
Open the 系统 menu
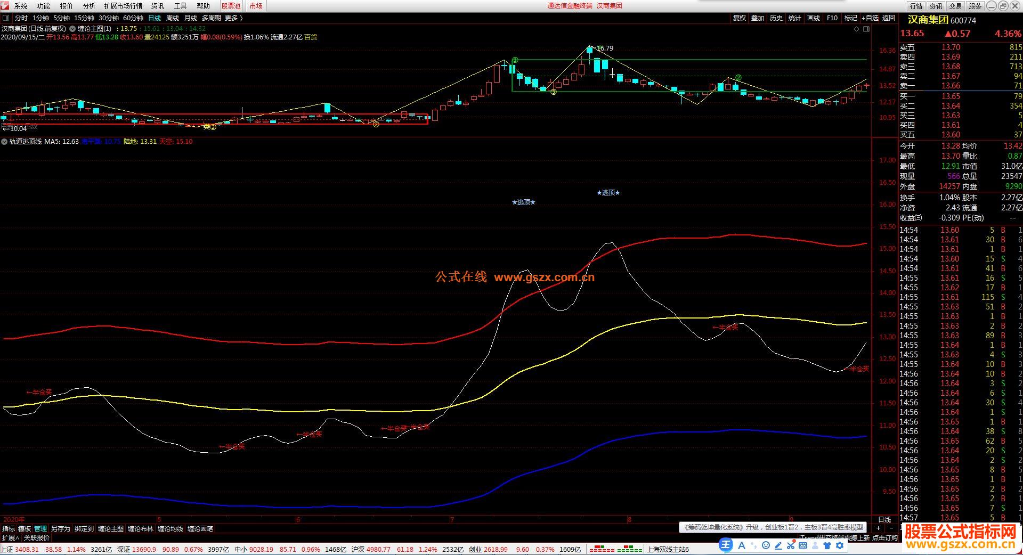(21, 6)
